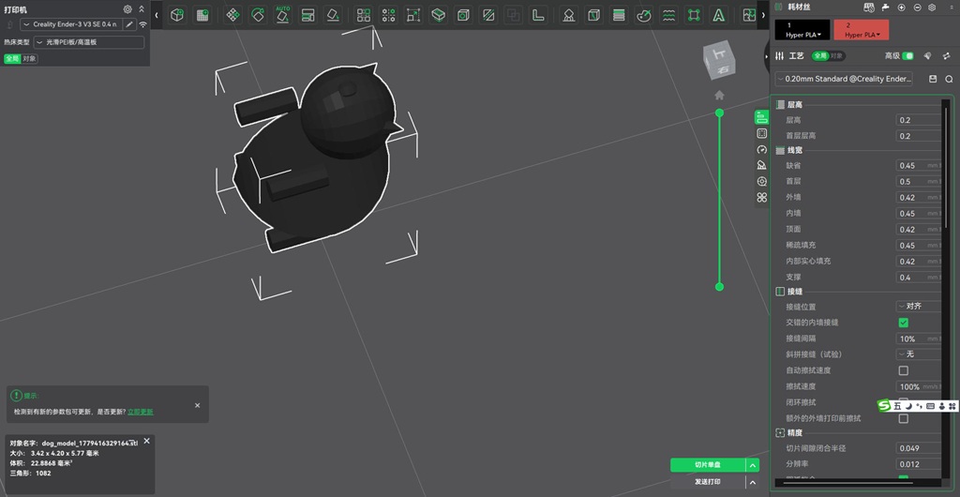The image size is (960, 497).
Task: Click the Wi-Fi printer connection icon
Action: tap(142, 24)
